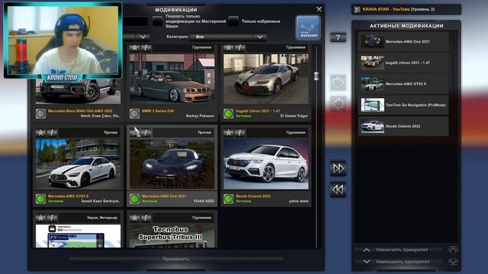Viewport: 488px width, 274px height.
Task: Click the move mod right arrow
Action: click(338, 83)
